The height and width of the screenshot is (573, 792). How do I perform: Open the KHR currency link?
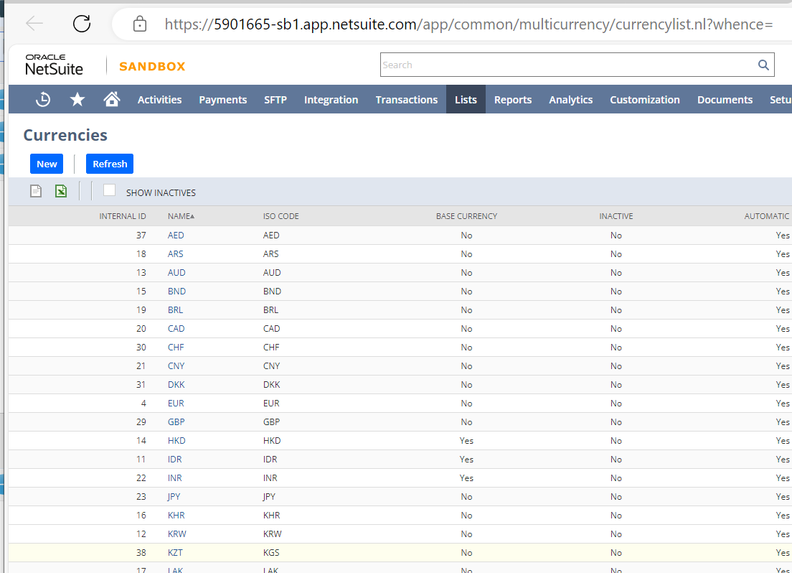point(176,516)
